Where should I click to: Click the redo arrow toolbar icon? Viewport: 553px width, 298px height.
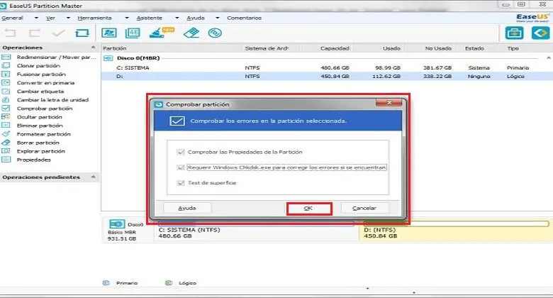tap(35, 33)
